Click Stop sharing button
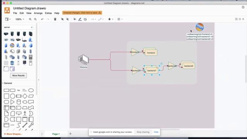Viewport: 247px width, 139px height. coord(143,132)
